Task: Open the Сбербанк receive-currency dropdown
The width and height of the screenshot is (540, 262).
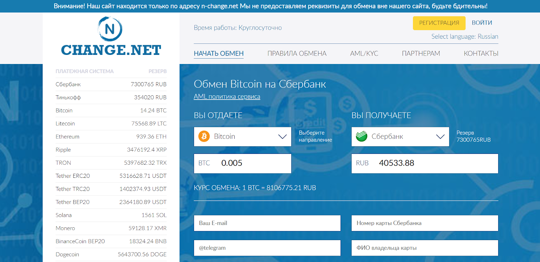Action: (x=400, y=136)
